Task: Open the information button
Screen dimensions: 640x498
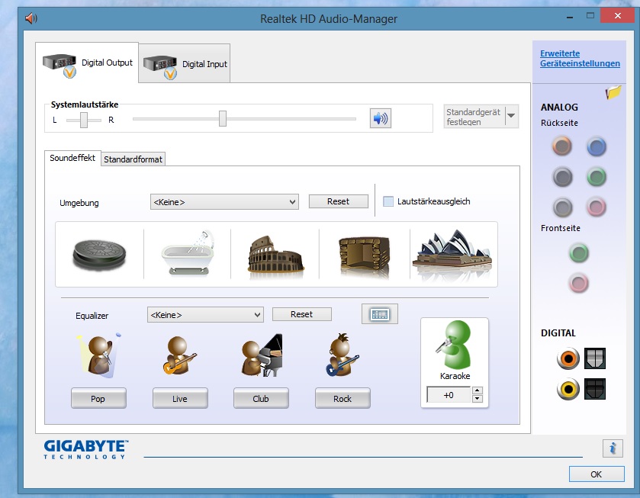Action: pos(613,448)
